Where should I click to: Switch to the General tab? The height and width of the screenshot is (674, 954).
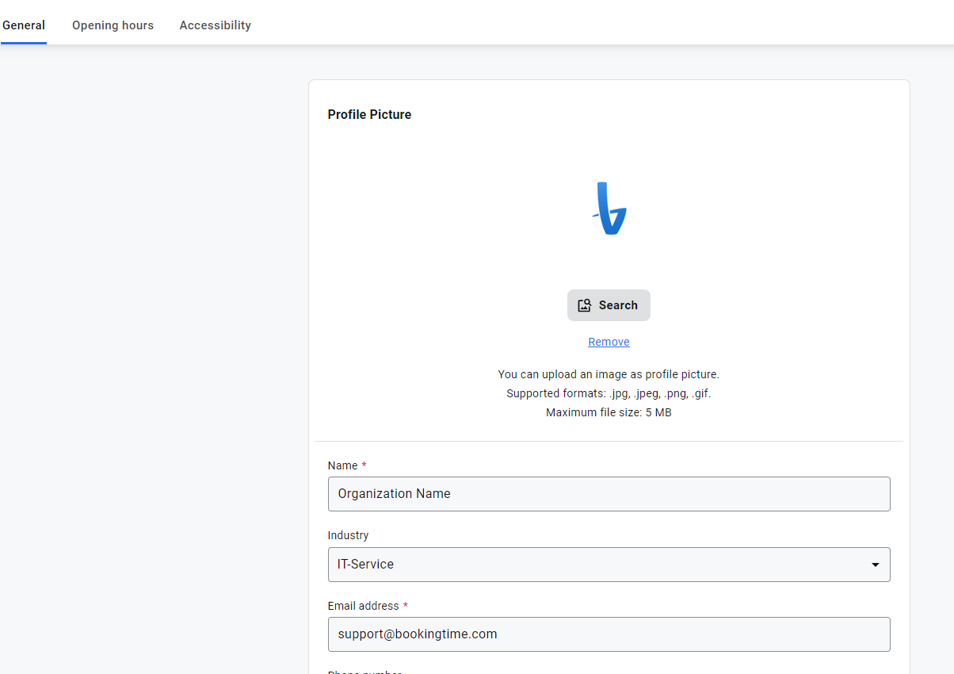pos(24,25)
